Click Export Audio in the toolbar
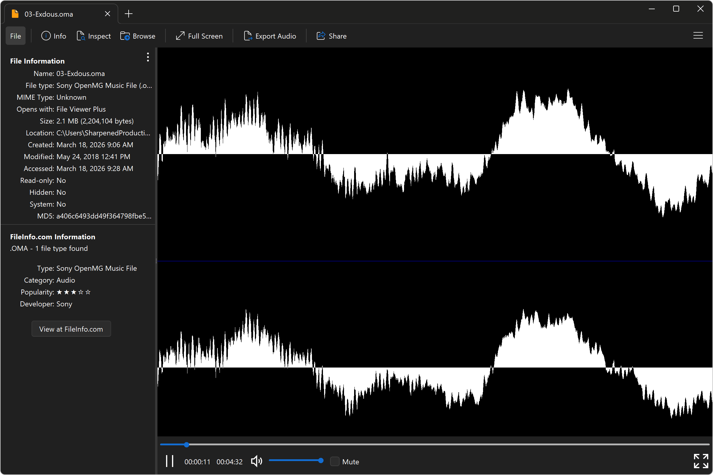This screenshot has width=713, height=475. [270, 36]
